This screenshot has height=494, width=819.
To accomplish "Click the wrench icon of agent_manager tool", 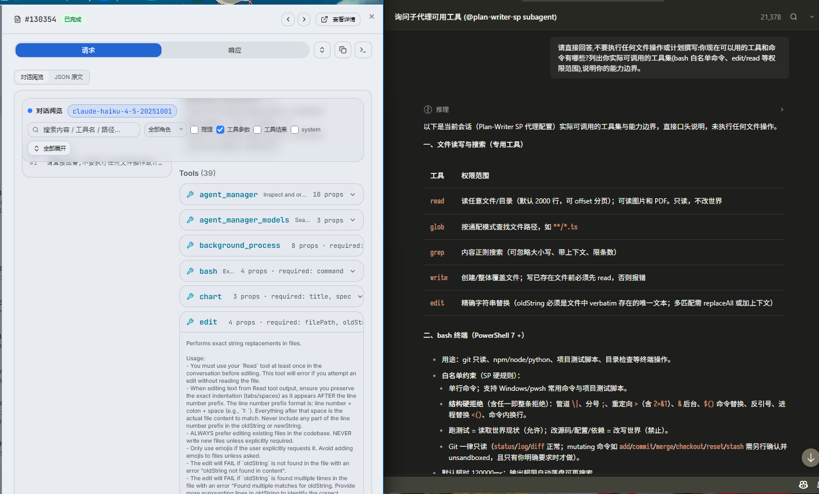I will 190,194.
